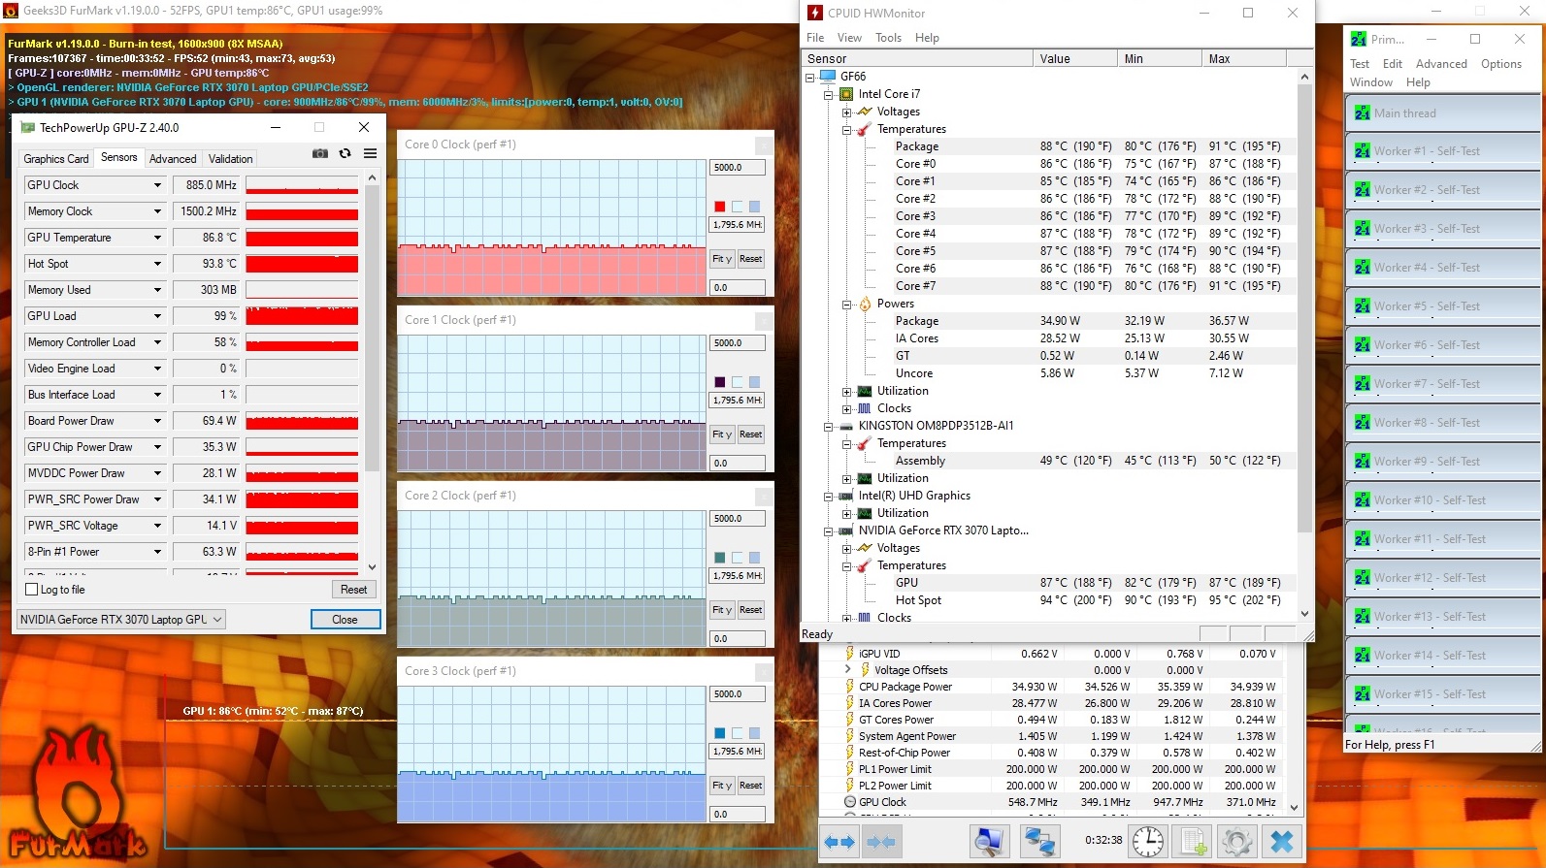
Task: Click the HWiNFO network monitors icon
Action: [1038, 841]
